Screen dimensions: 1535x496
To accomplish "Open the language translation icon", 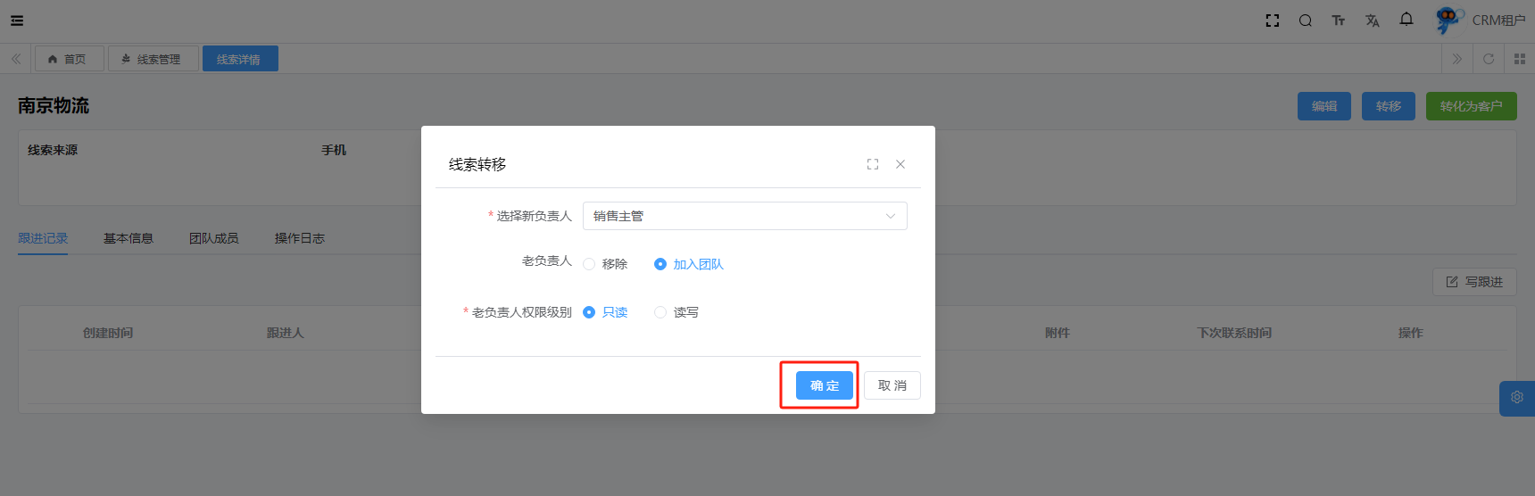I will 1373,21.
